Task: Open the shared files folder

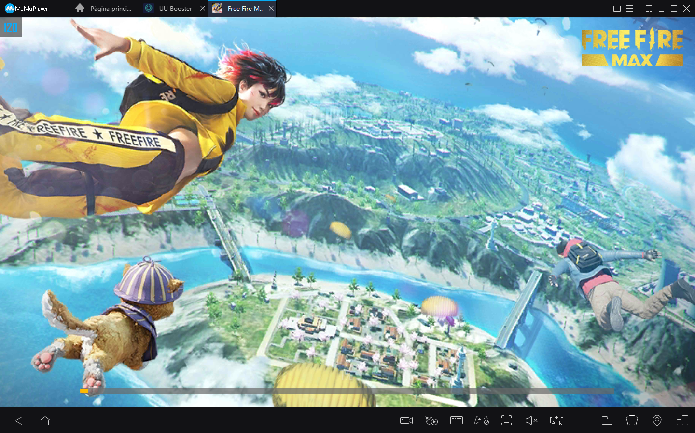Action: (607, 420)
